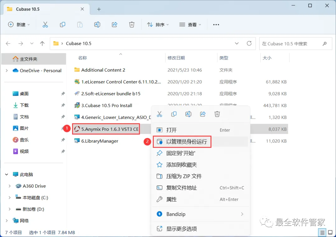Choose 属性 (Properties) in context menu
The width and height of the screenshot is (336, 237).
coord(201,199)
